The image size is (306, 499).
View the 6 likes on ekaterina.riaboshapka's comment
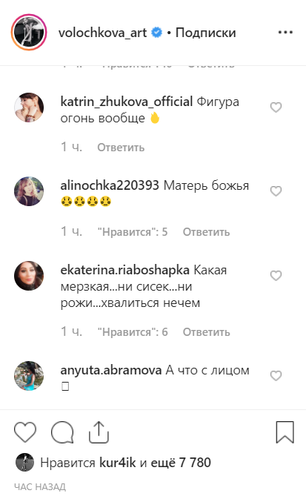click(133, 332)
